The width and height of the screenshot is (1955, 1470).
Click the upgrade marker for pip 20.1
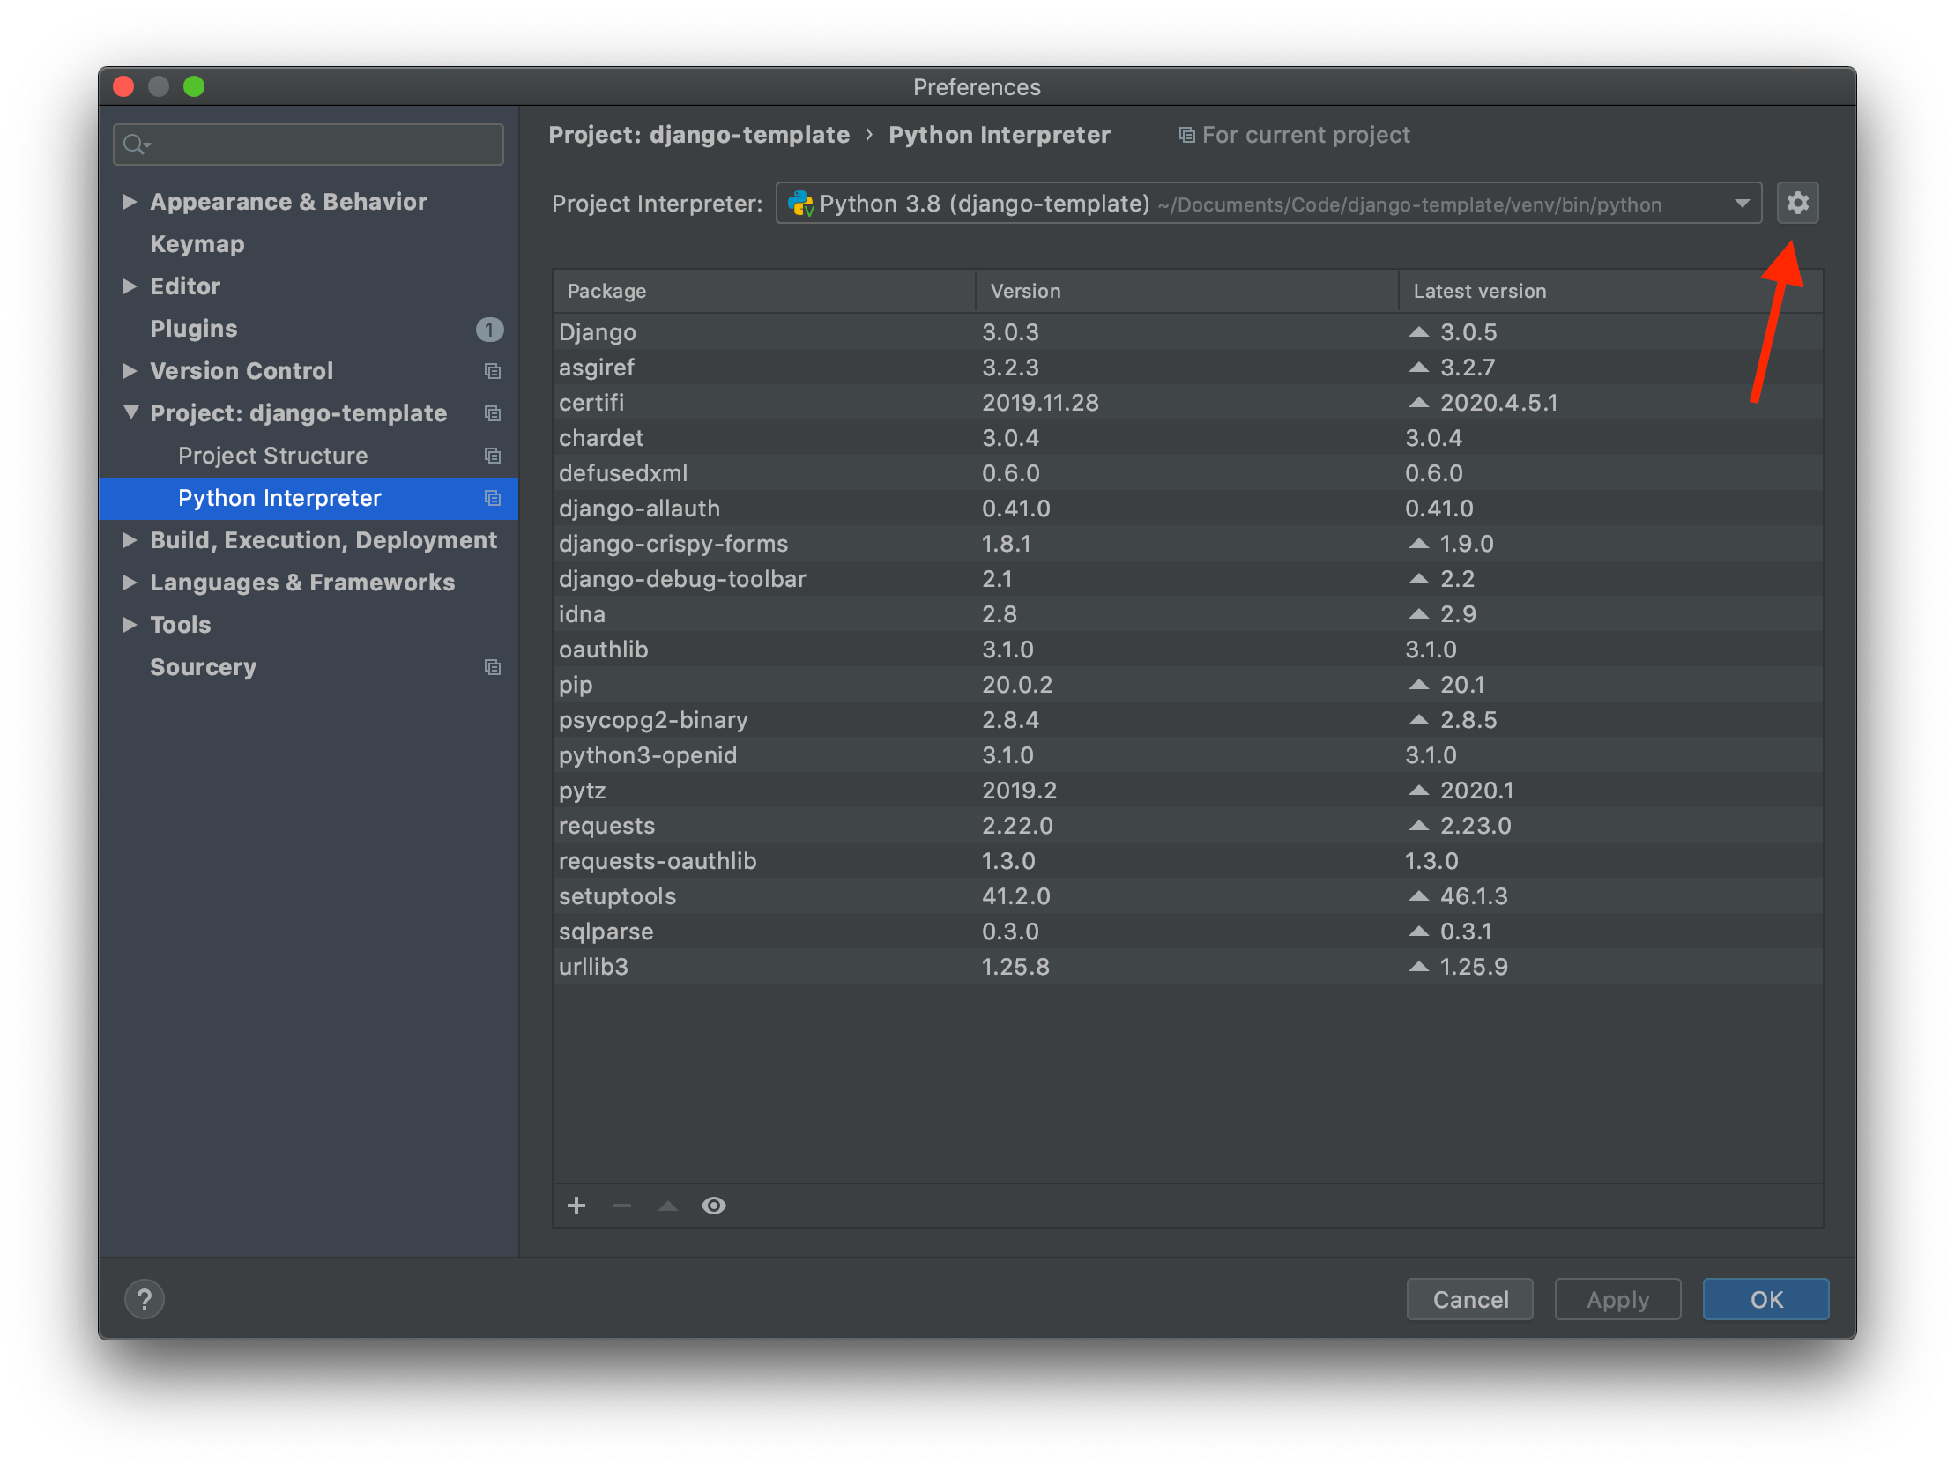[x=1420, y=684]
